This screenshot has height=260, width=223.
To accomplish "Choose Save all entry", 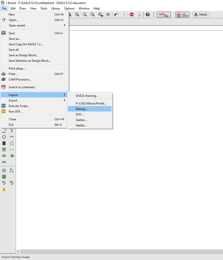I will pyautogui.click(x=34, y=49).
